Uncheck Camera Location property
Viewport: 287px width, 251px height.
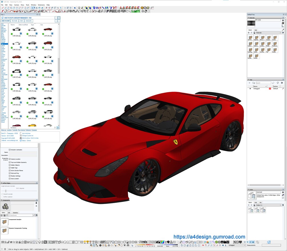pos(10,159)
